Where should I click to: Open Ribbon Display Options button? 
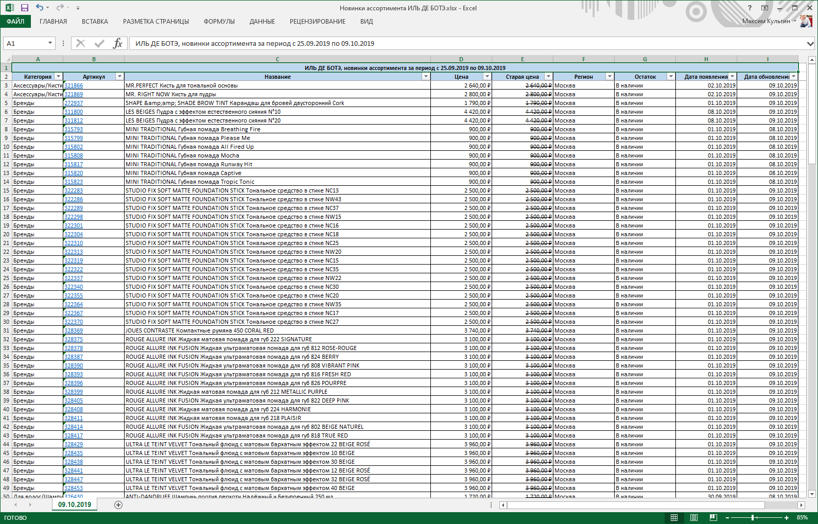coord(764,8)
